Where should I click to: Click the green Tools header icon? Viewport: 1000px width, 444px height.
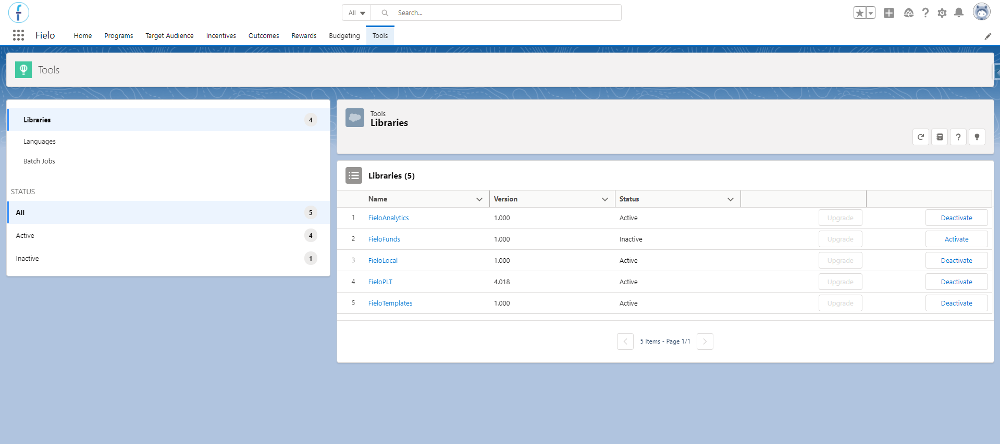coord(23,70)
